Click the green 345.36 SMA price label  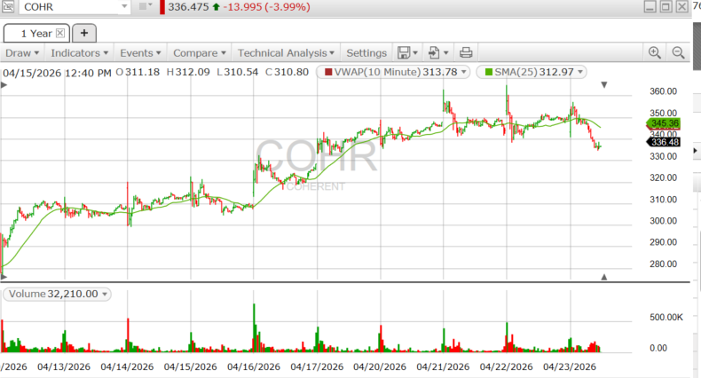[x=665, y=123]
